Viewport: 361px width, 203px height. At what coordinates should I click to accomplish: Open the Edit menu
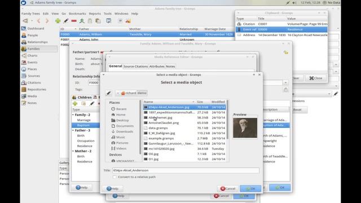point(46,14)
